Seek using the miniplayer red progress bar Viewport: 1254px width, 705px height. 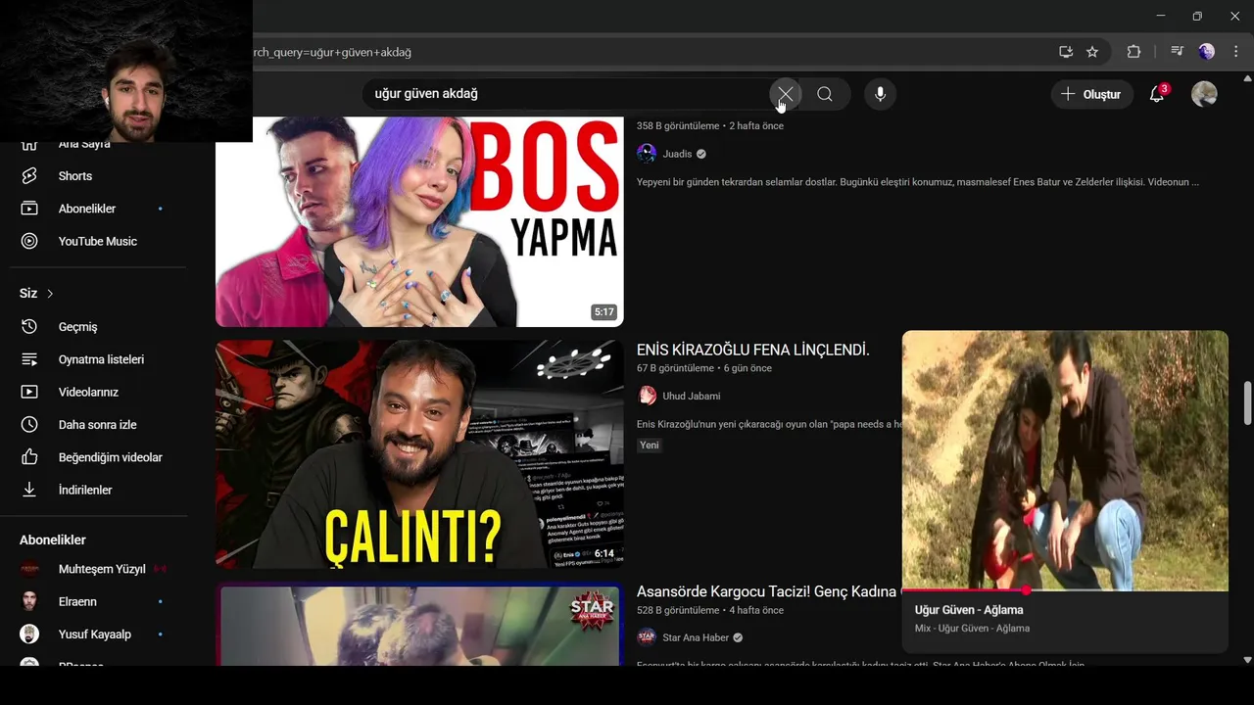pyautogui.click(x=1065, y=590)
